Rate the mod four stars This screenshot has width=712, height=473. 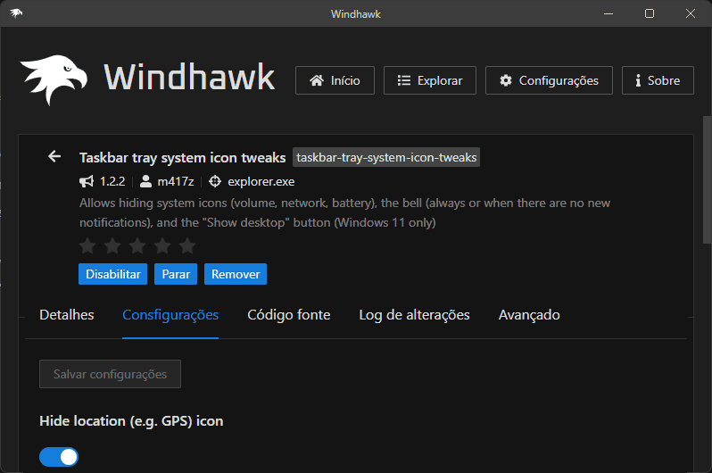coord(162,246)
